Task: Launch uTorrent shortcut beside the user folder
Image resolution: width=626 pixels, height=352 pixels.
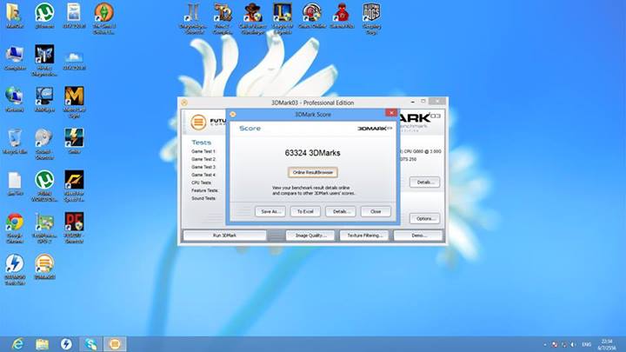Action: [x=44, y=17]
